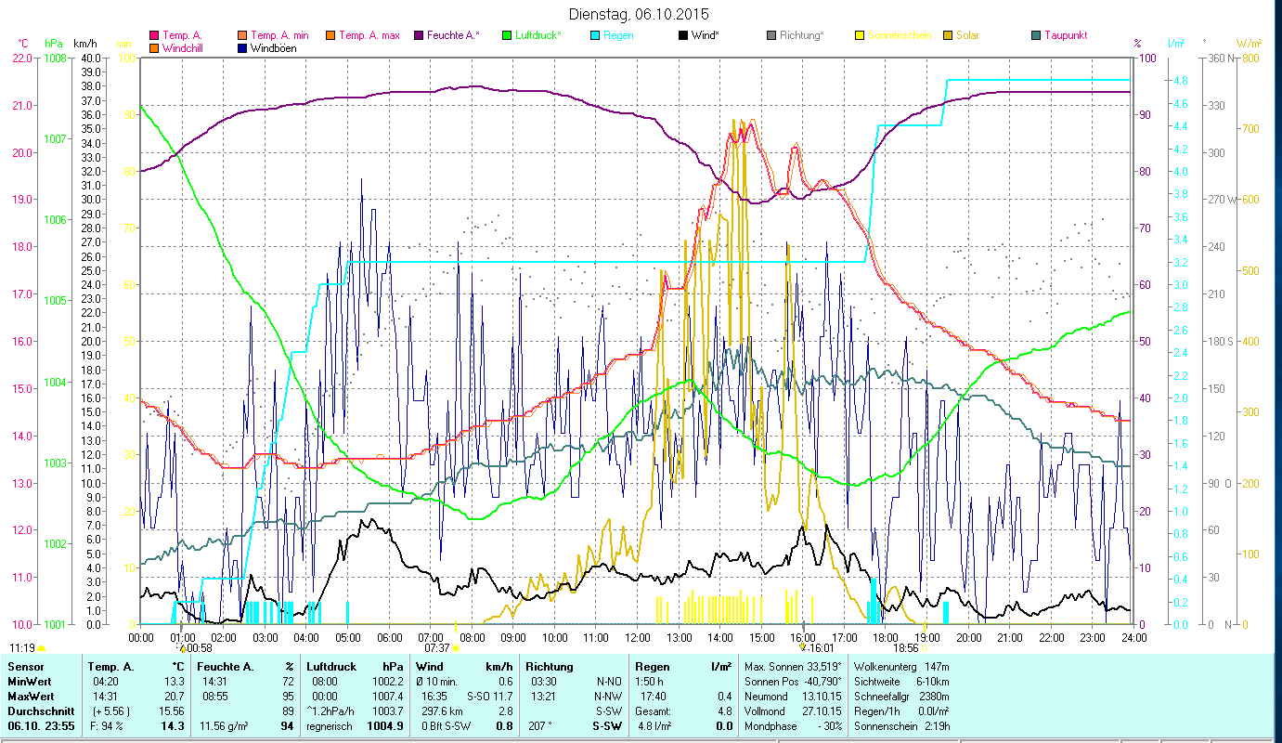Click the Sensor header in the table
The image size is (1282, 743).
pyautogui.click(x=25, y=667)
